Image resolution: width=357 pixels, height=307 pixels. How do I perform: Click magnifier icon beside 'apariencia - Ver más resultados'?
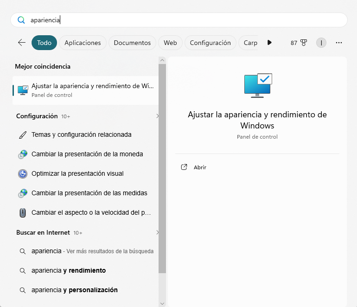click(23, 251)
